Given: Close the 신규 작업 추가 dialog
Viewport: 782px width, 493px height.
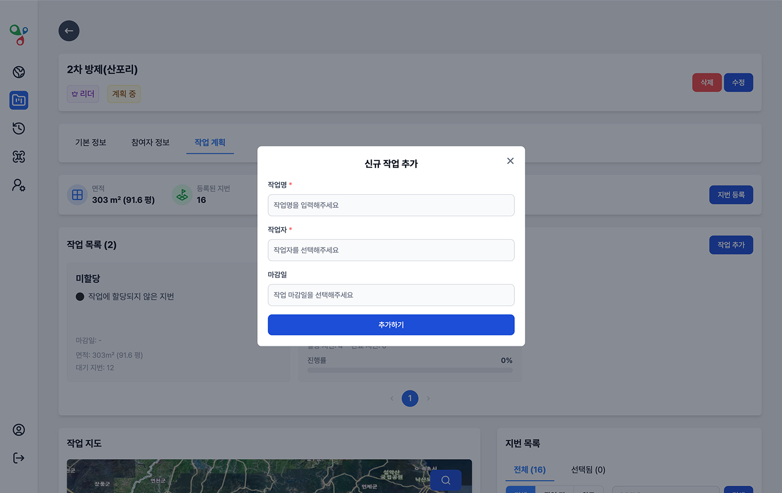Looking at the screenshot, I should coord(510,161).
